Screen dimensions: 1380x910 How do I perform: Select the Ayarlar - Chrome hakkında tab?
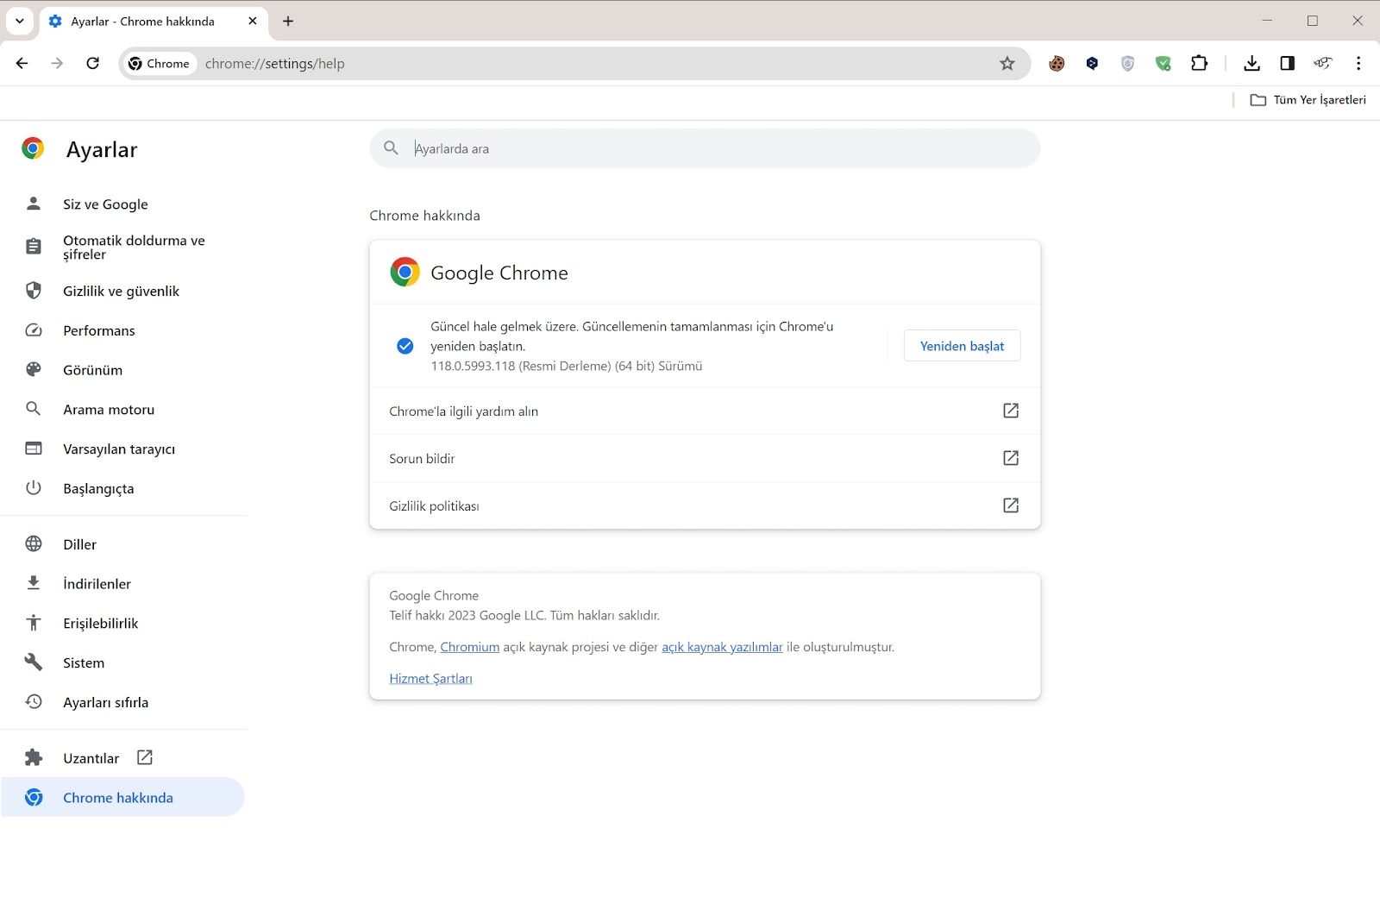154,22
